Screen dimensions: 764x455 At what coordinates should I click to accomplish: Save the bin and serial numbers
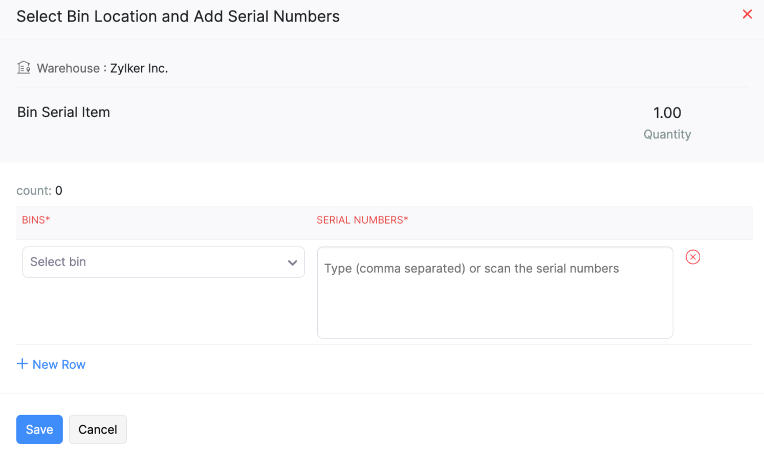[x=39, y=429]
